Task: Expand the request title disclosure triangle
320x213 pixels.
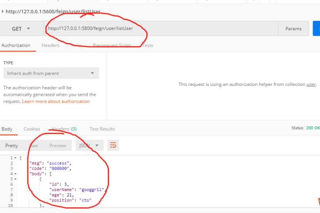Action: [x=3, y=12]
